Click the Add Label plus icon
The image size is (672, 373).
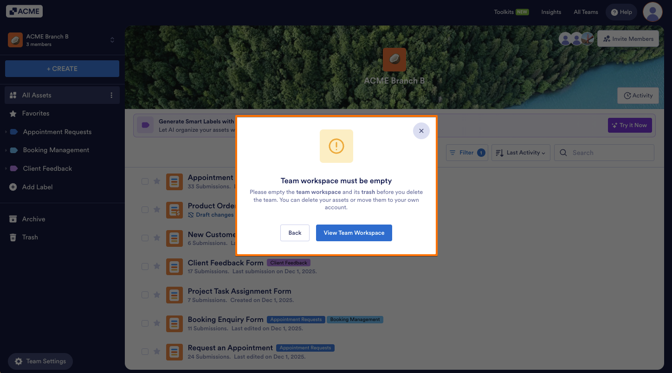tap(13, 187)
